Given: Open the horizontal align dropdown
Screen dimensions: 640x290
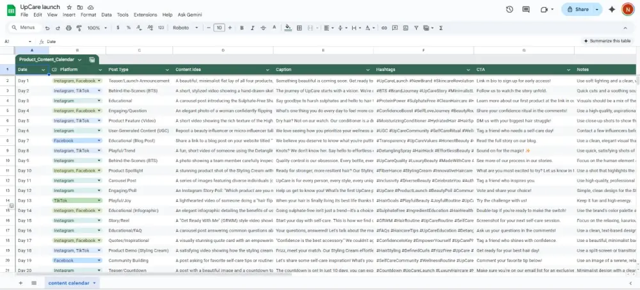Looking at the screenshot, I should tap(328, 28).
